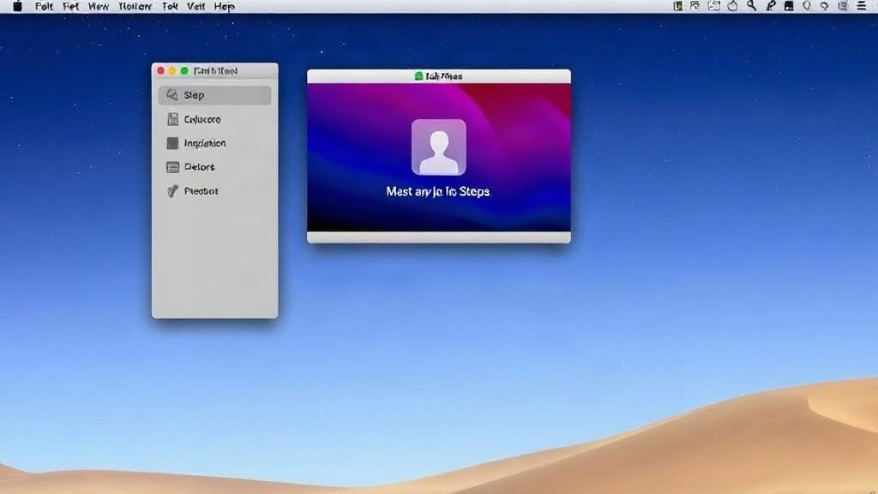Click the shield outline menu bar icon

(806, 6)
